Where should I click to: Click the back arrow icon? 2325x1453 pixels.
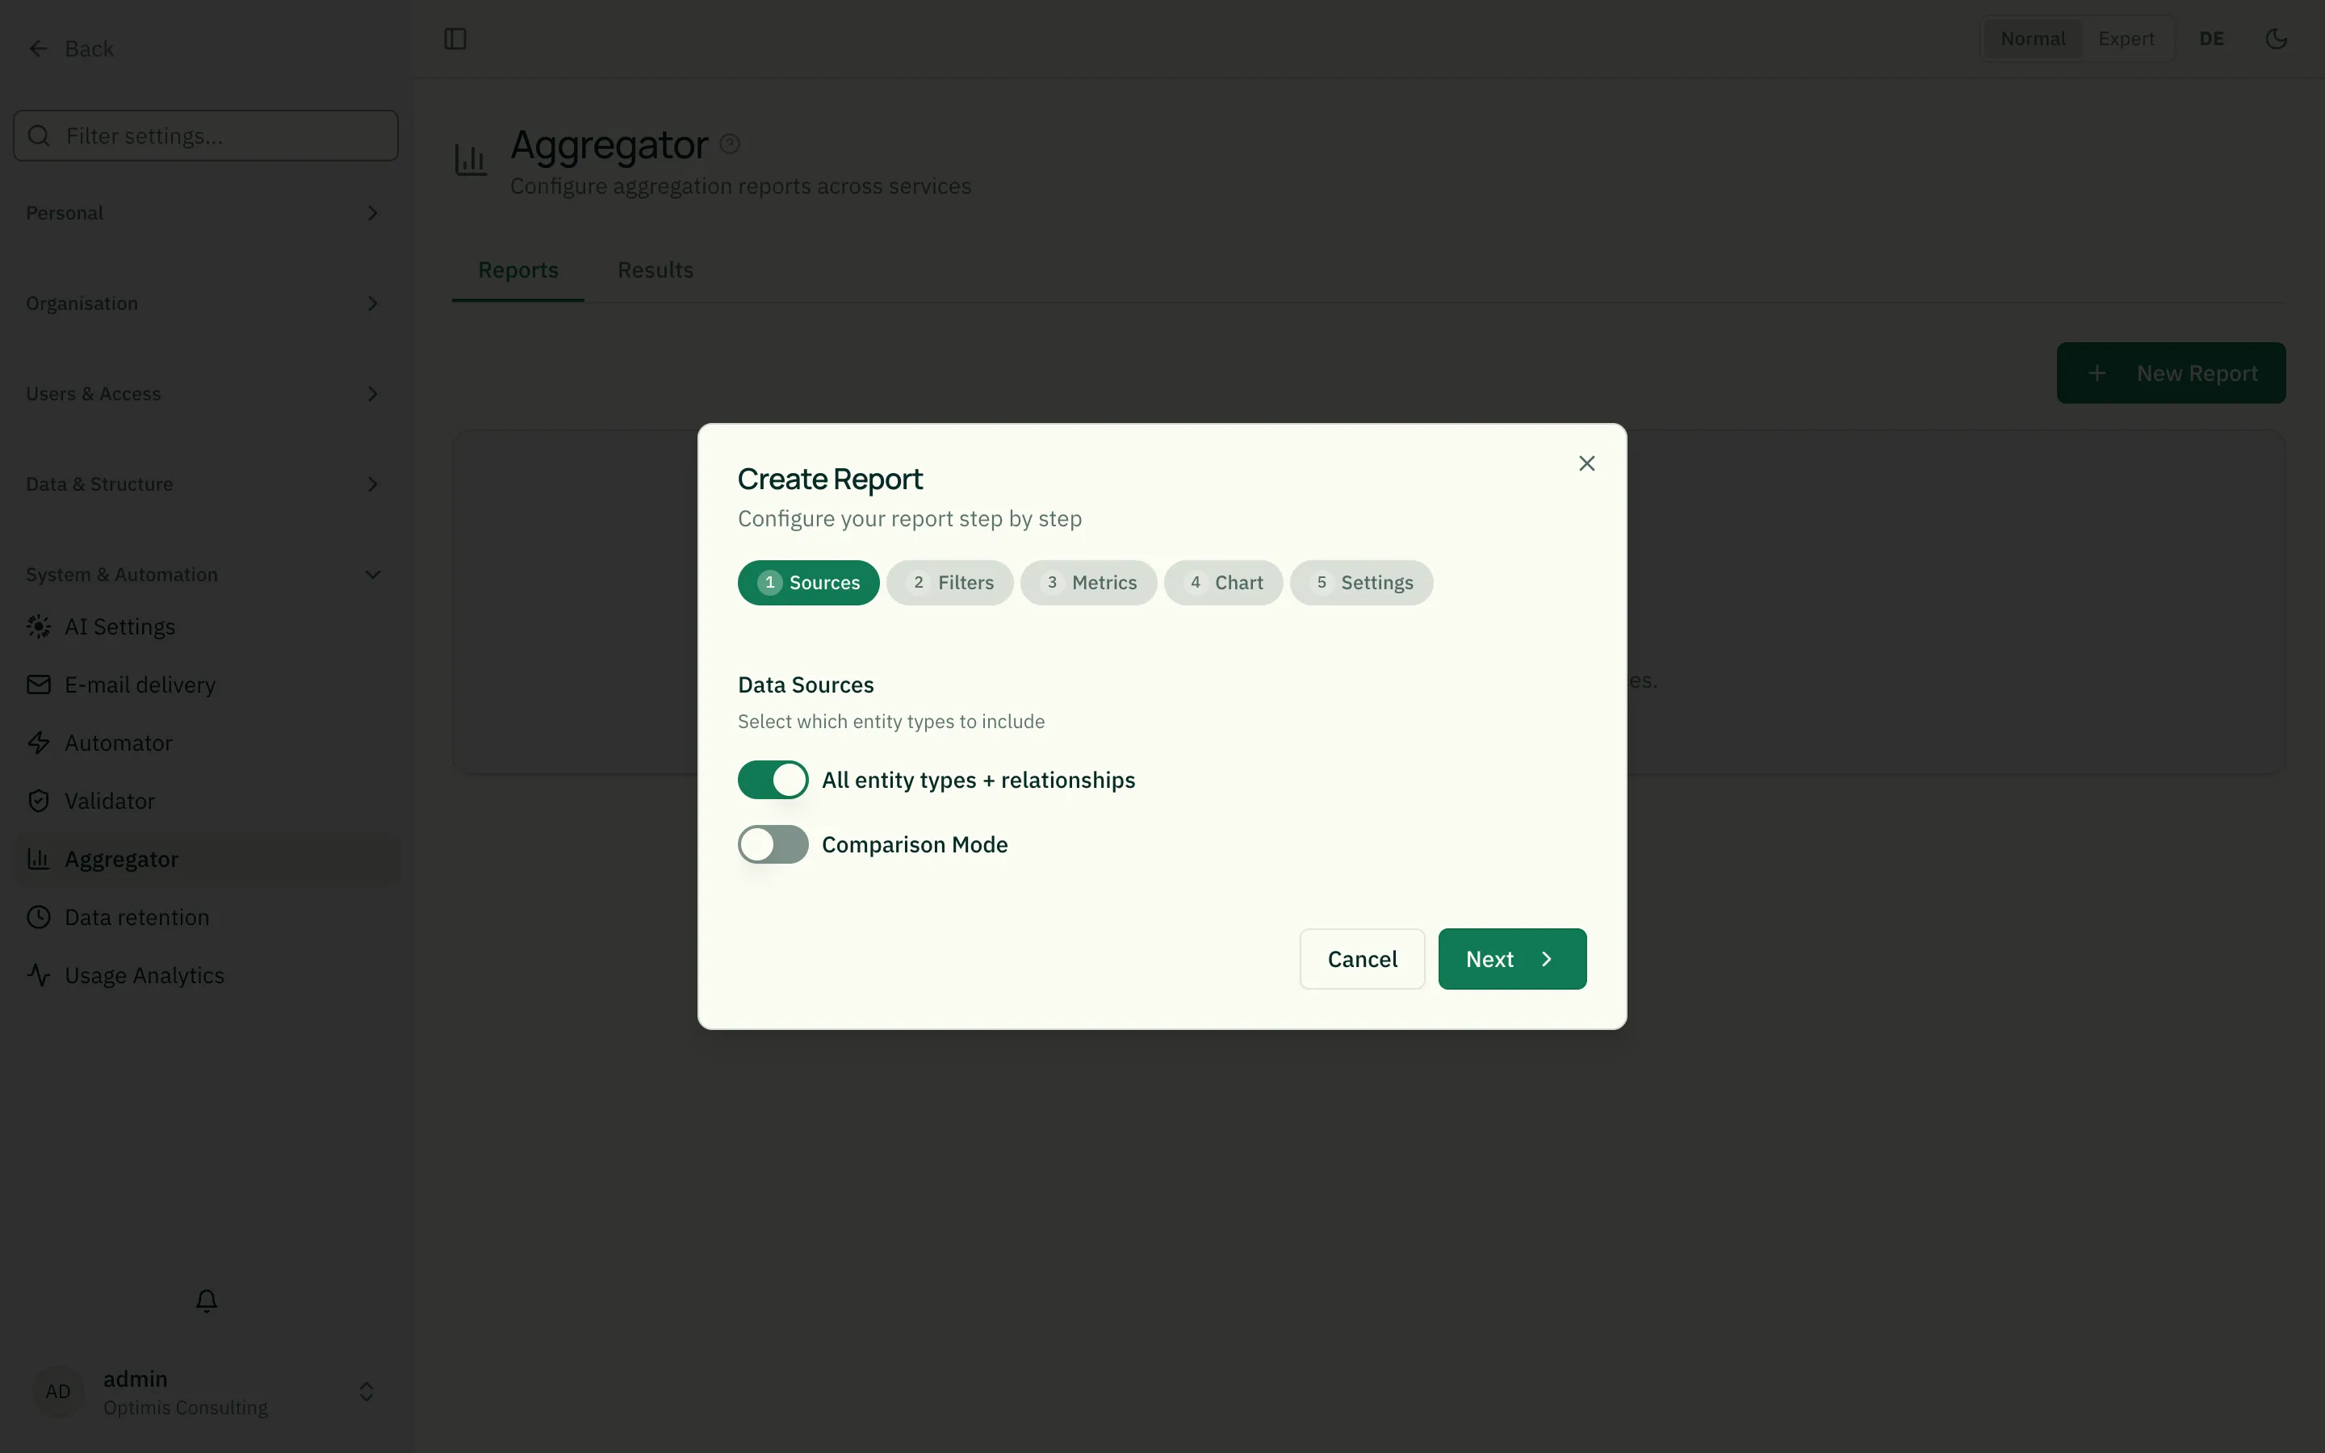coord(39,48)
